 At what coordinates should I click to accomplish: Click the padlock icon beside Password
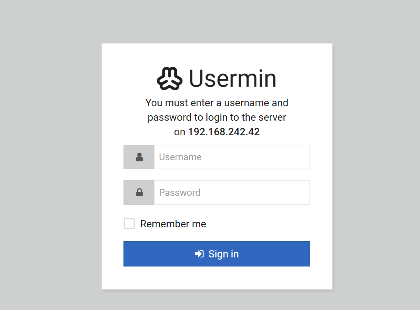click(x=139, y=193)
